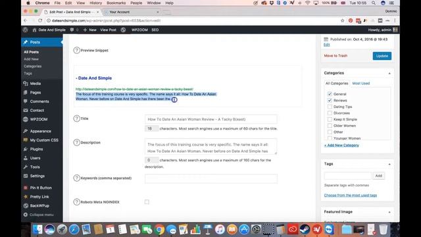Click the Tags input field
This screenshot has height=237, width=421.
click(347, 176)
